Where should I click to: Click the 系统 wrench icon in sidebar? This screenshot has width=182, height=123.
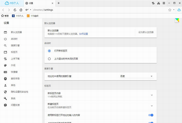pyautogui.click(x=5, y=99)
